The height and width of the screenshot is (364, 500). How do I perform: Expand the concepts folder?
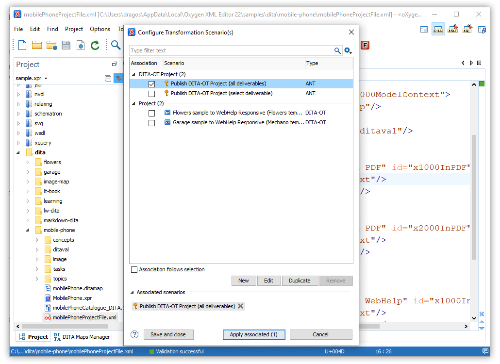pos(37,240)
